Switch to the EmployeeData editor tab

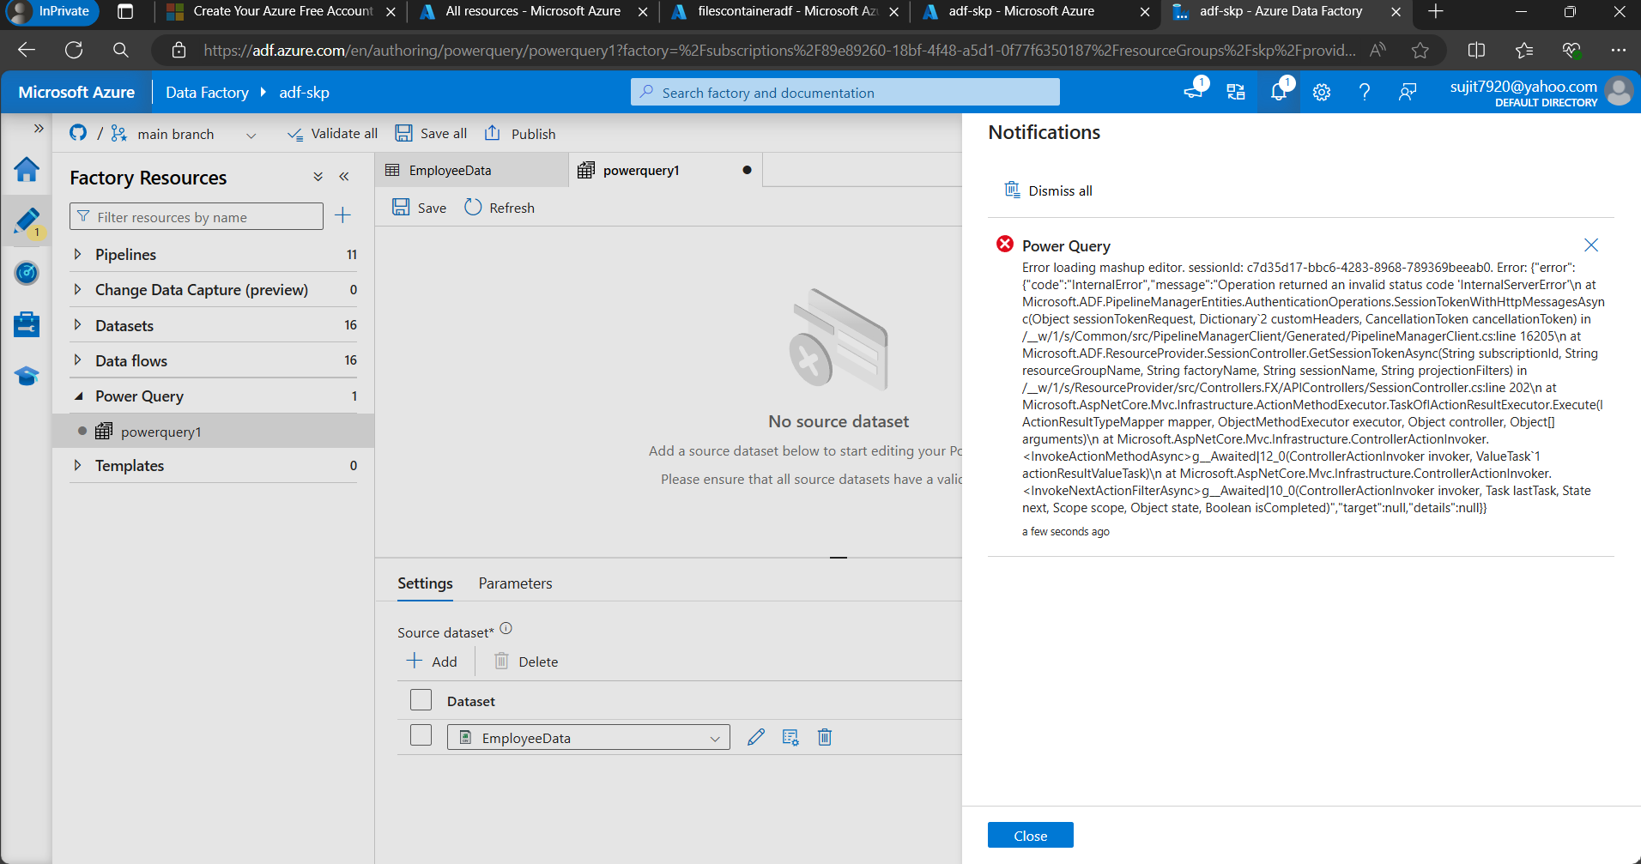[x=471, y=170]
